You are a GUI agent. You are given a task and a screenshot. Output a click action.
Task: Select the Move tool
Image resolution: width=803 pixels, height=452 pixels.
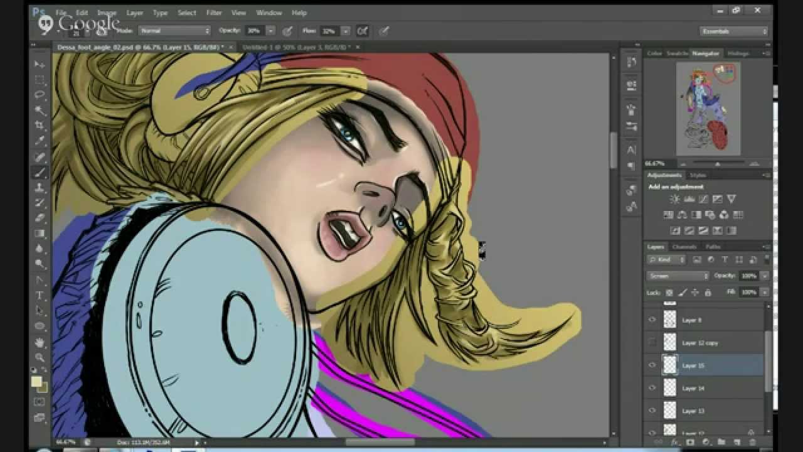click(x=40, y=65)
